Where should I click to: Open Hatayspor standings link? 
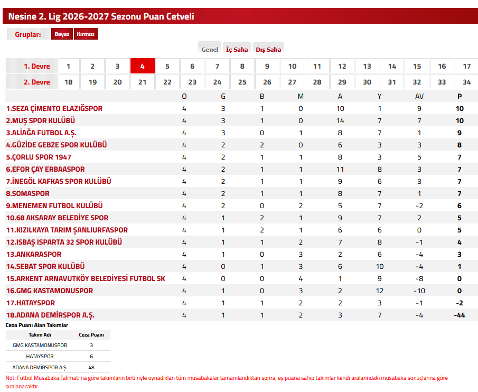click(x=31, y=303)
